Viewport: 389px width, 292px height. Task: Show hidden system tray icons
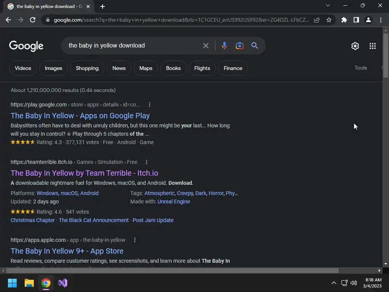[x=334, y=283]
